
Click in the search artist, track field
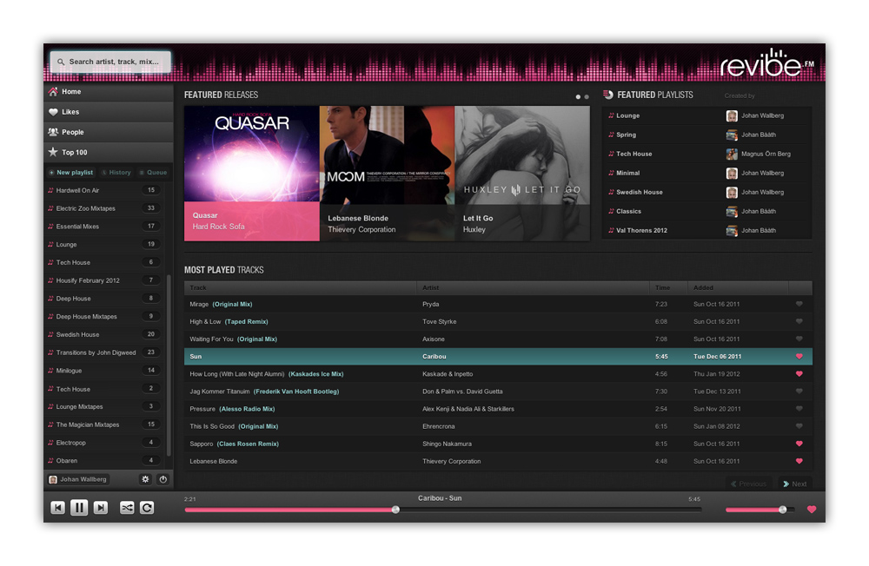click(x=110, y=62)
